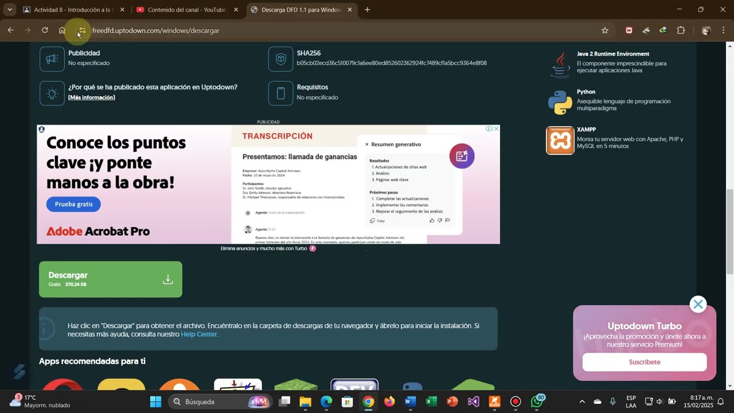Open the XAMPP app icon

560,141
